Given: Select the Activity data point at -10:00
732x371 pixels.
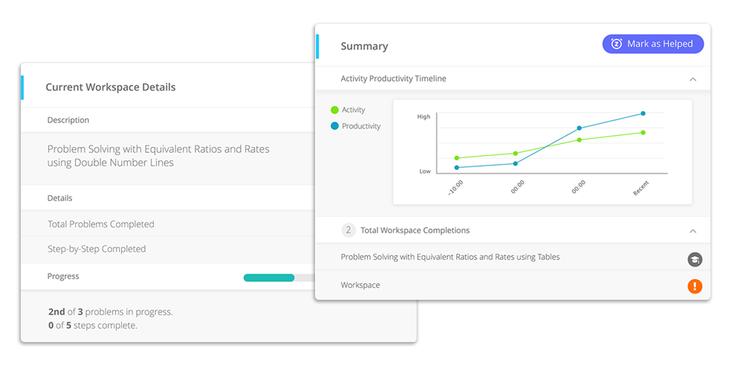Looking at the screenshot, I should point(456,158).
